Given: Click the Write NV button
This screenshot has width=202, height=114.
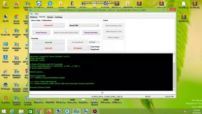Looking at the screenshot, I should (x=48, y=48).
